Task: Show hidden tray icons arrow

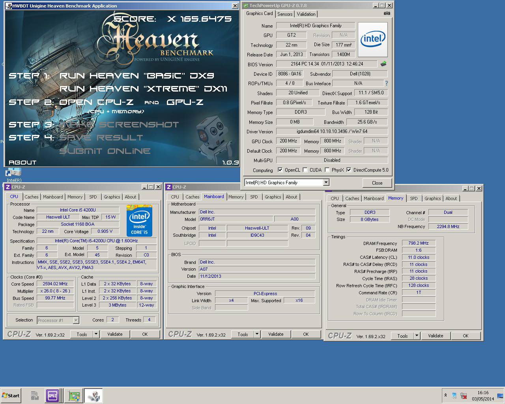Action: tap(445, 395)
